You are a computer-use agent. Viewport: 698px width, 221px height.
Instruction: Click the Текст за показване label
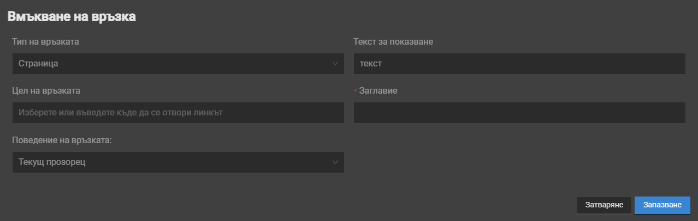tap(393, 42)
